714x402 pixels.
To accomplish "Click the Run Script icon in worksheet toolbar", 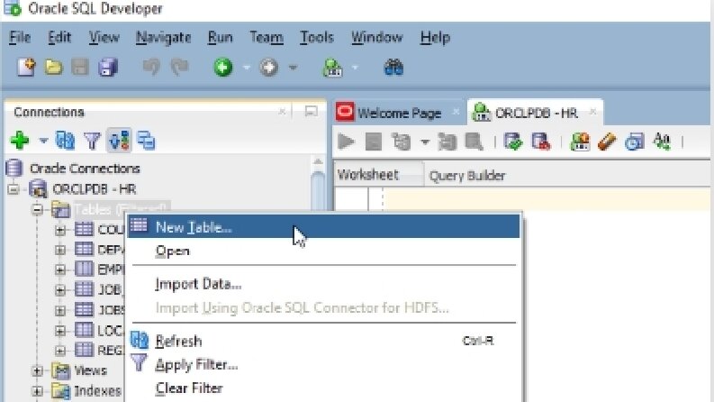I will [374, 142].
